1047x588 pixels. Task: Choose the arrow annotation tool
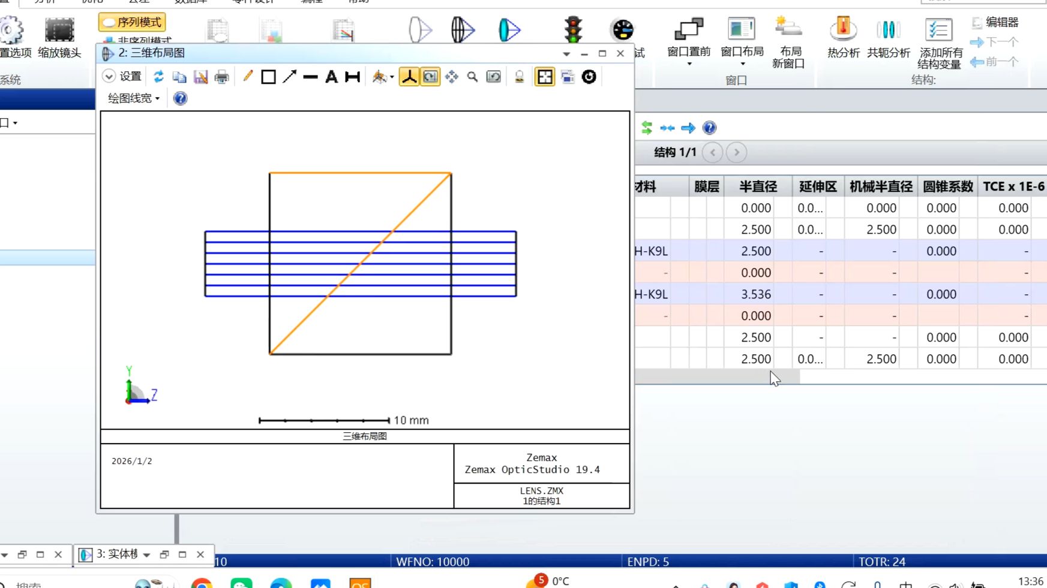[289, 77]
